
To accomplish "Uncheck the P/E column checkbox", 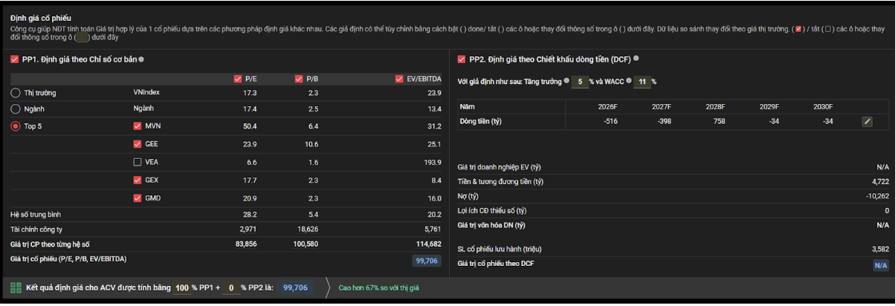I will [x=238, y=79].
